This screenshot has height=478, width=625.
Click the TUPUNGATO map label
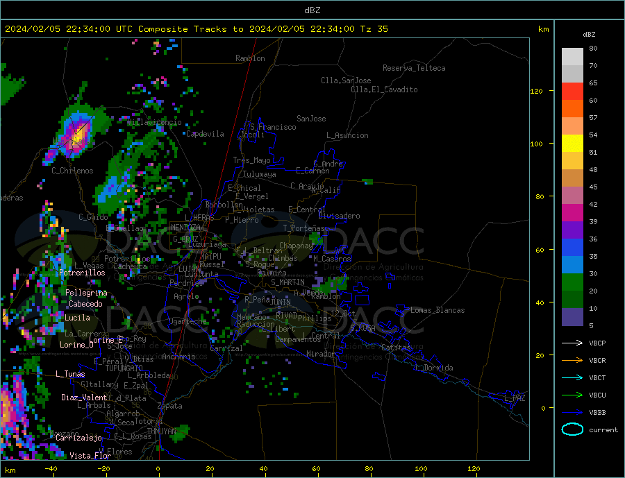pos(124,368)
